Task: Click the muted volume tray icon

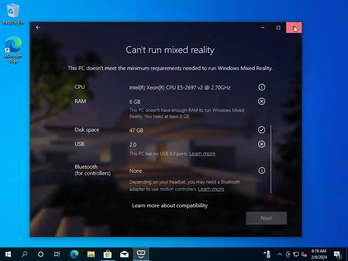Action: (304, 254)
